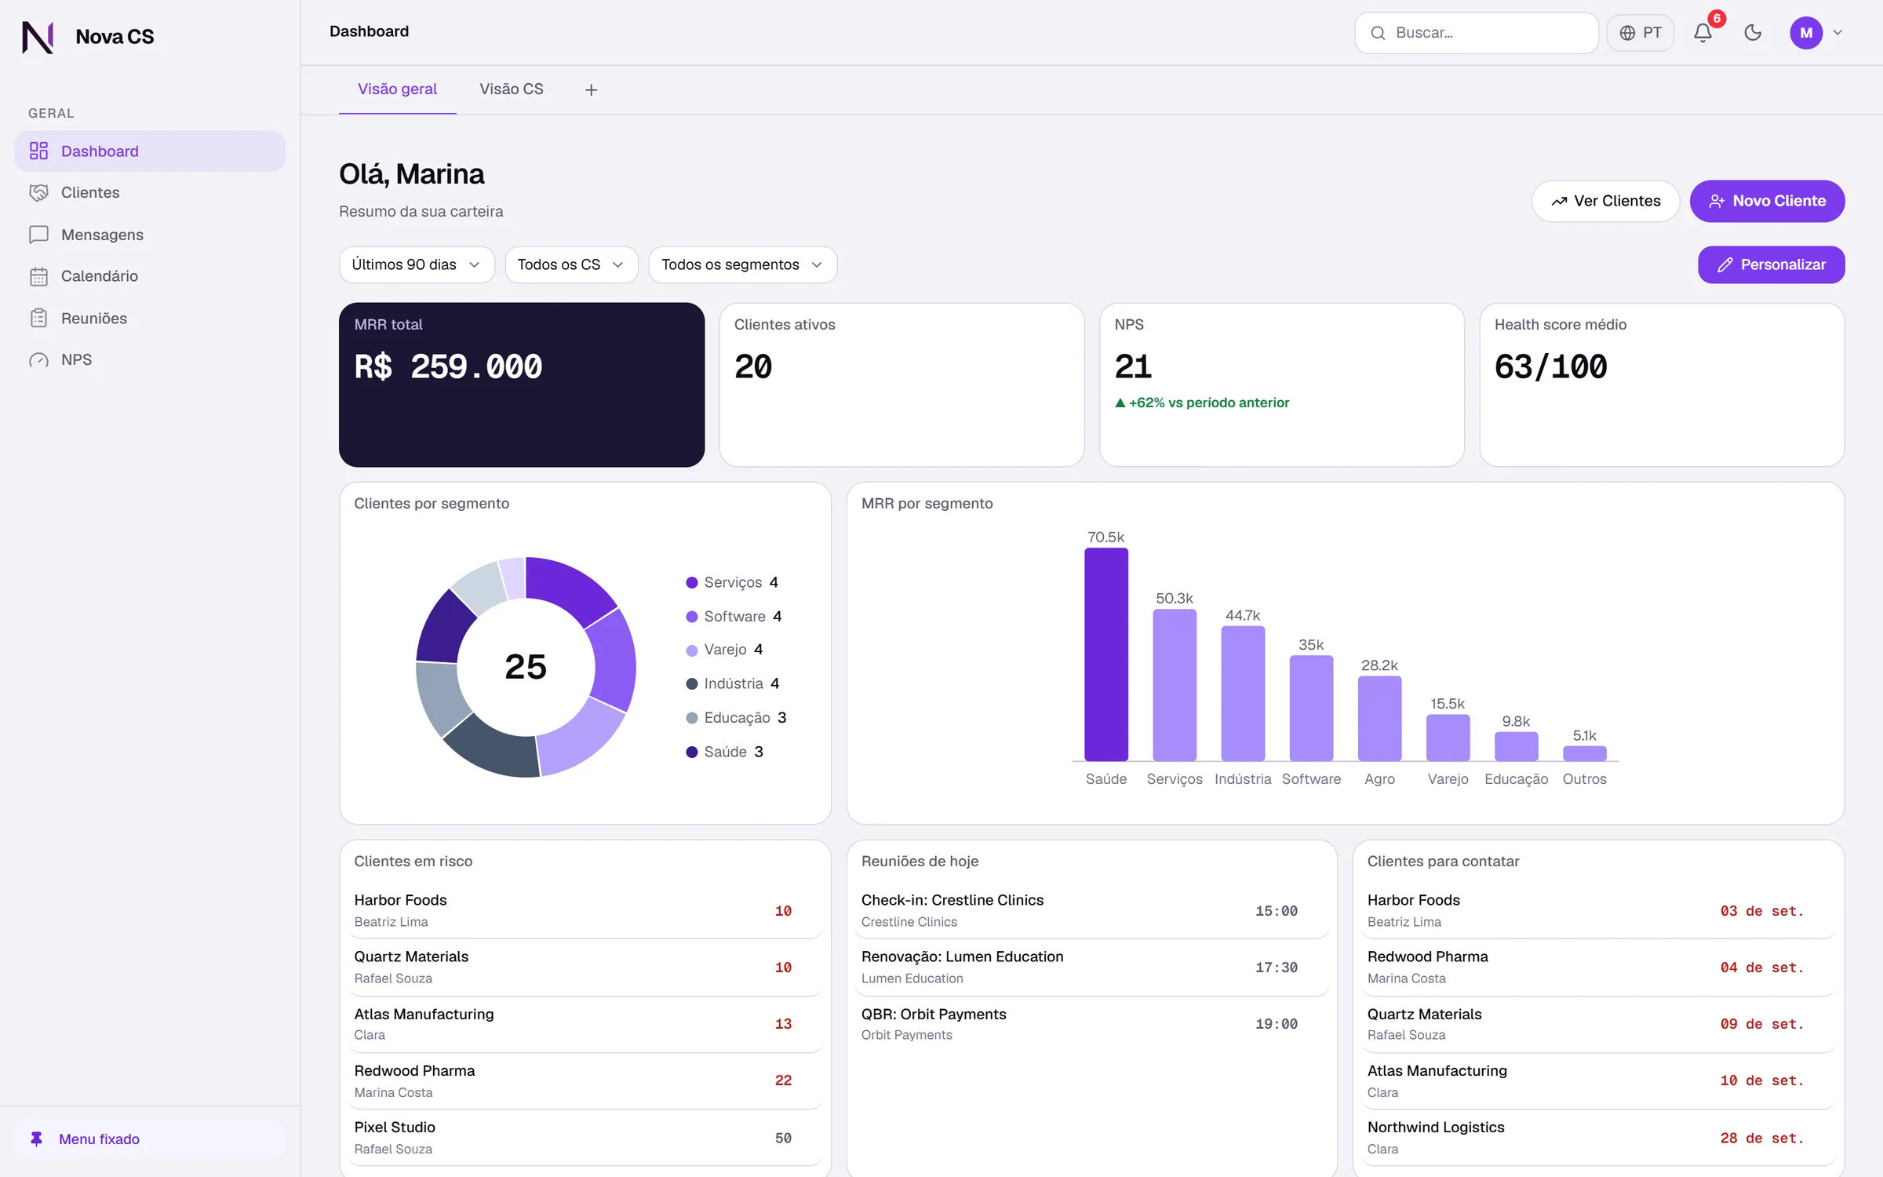The height and width of the screenshot is (1177, 1883).
Task: Open NPS page from the sidebar
Action: 150,360
